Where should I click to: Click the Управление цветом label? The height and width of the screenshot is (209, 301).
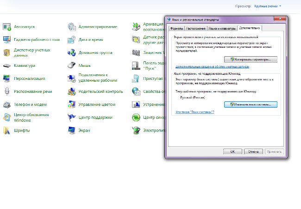point(97,104)
